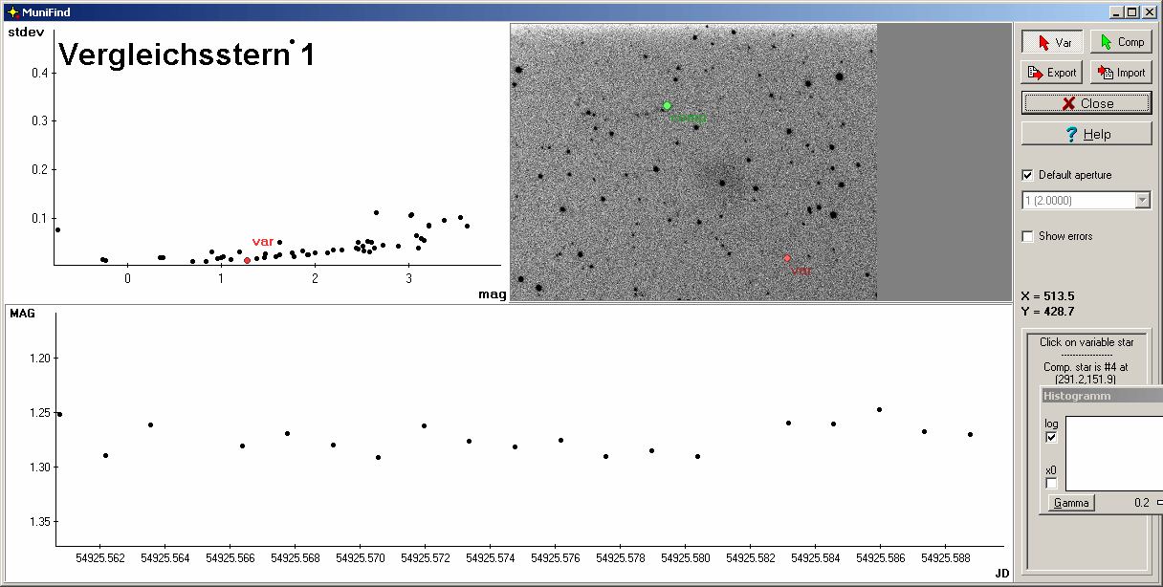Click the Gamma button
Image resolution: width=1163 pixels, height=587 pixels.
pyautogui.click(x=1071, y=503)
